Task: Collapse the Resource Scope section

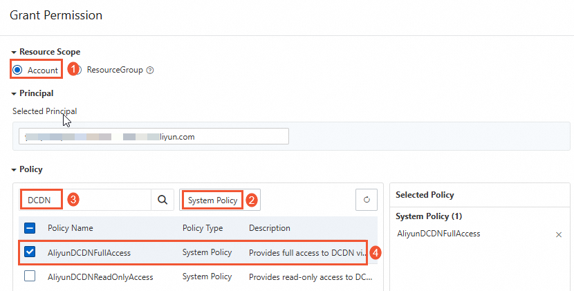Action: (x=14, y=53)
